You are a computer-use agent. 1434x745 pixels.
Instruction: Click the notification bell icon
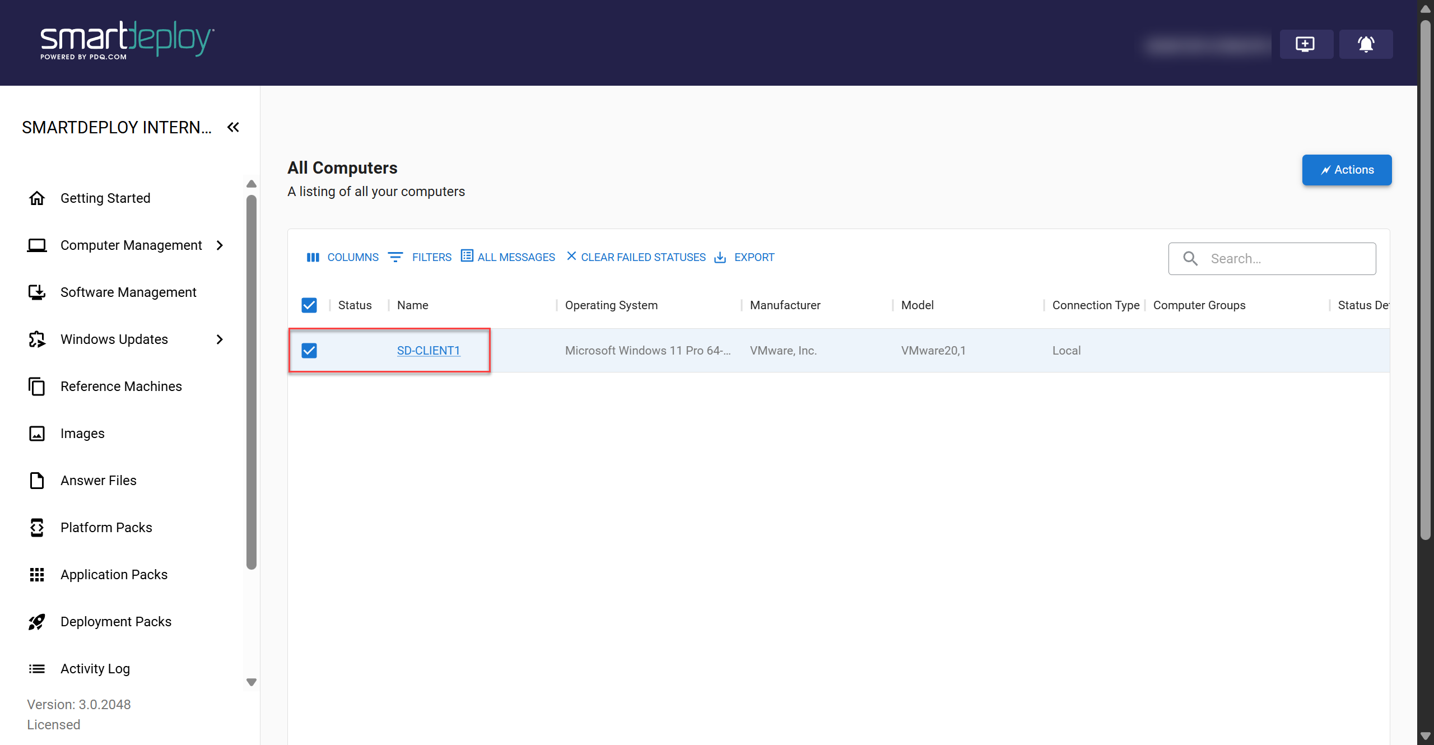[x=1366, y=44]
